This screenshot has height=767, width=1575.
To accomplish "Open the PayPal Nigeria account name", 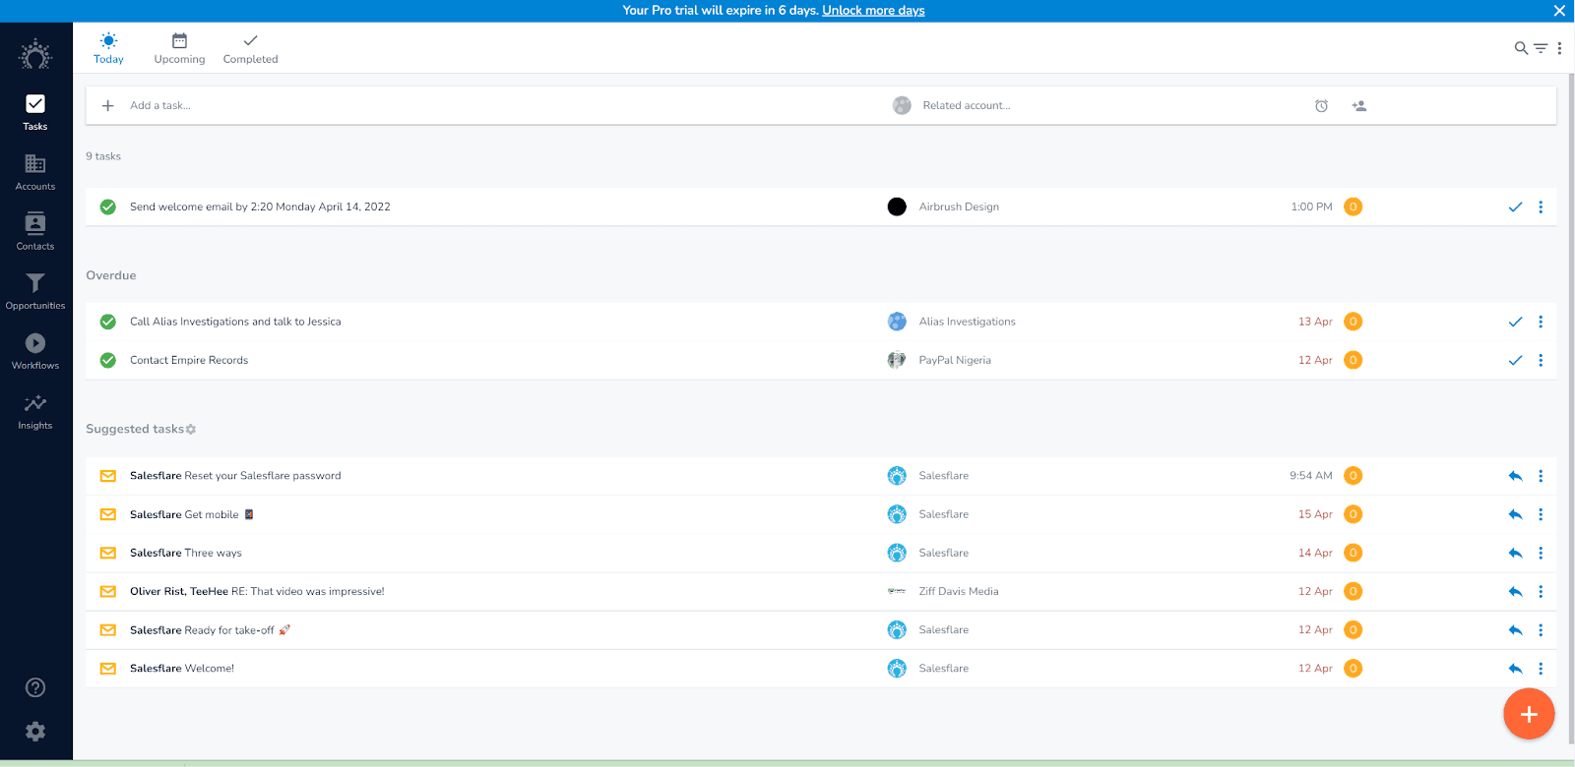I will (x=955, y=360).
